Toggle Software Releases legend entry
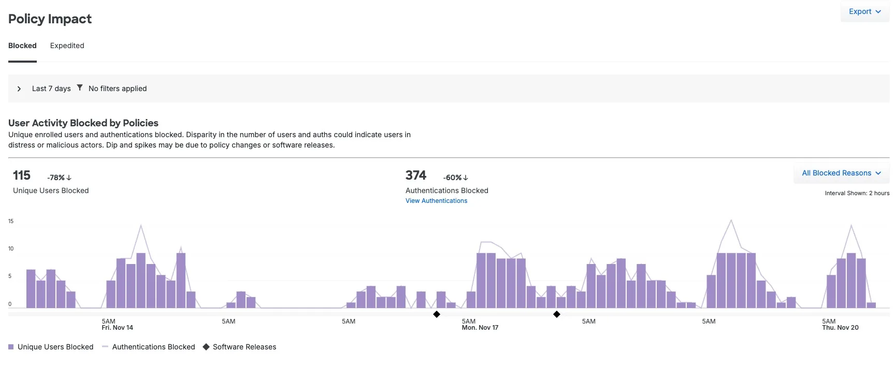 pyautogui.click(x=244, y=347)
